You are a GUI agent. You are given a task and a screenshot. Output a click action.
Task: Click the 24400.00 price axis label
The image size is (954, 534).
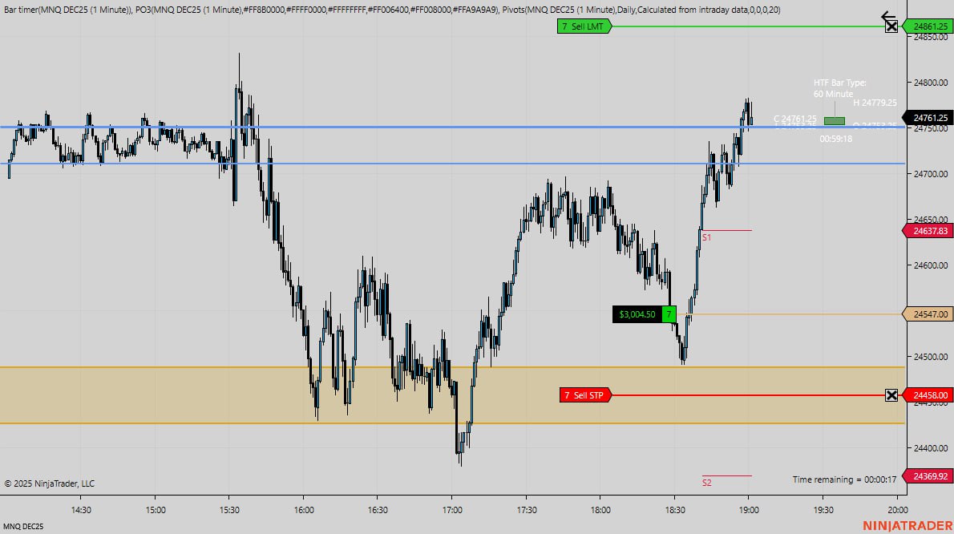pyautogui.click(x=930, y=448)
